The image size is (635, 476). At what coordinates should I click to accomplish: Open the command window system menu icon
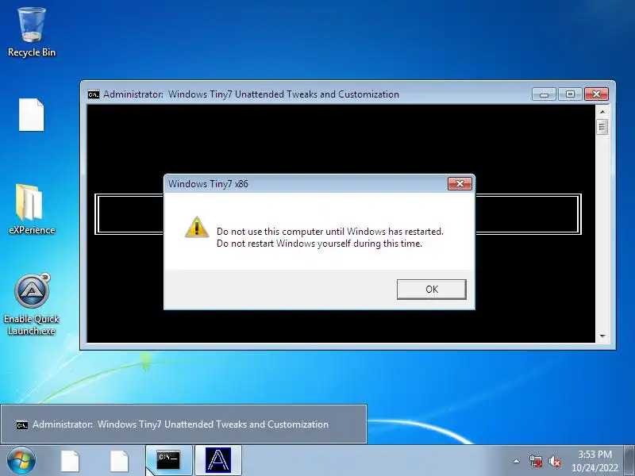93,94
